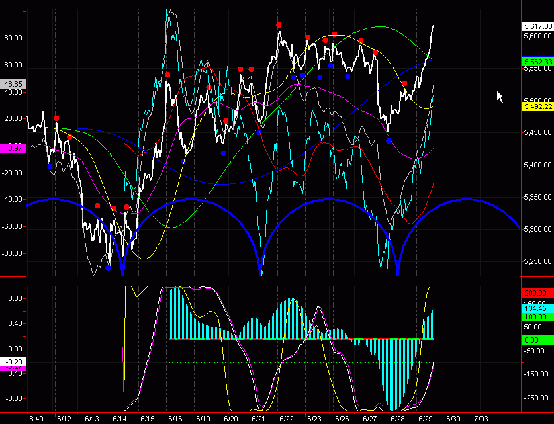Click the -0.80 label in lower pane
The height and width of the screenshot is (424, 554).
point(14,399)
